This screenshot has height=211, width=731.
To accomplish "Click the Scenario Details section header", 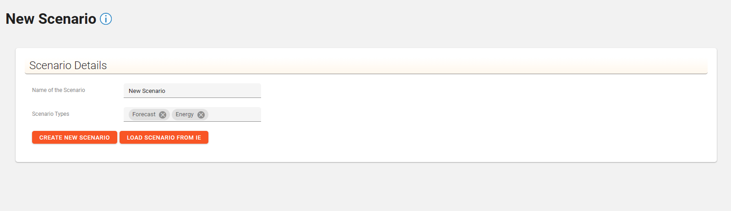I will click(68, 65).
